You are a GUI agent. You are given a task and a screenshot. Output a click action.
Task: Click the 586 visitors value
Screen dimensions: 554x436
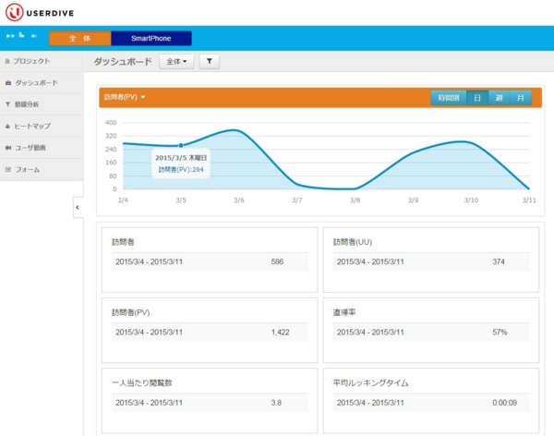coord(277,261)
